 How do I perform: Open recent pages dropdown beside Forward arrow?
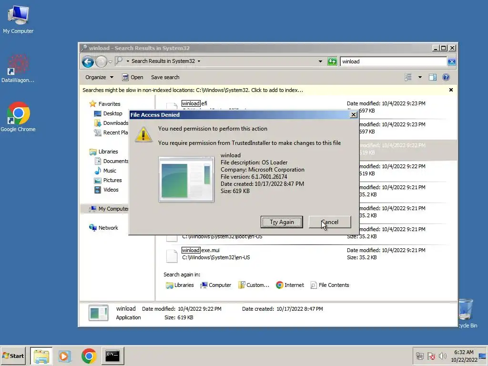pyautogui.click(x=110, y=61)
